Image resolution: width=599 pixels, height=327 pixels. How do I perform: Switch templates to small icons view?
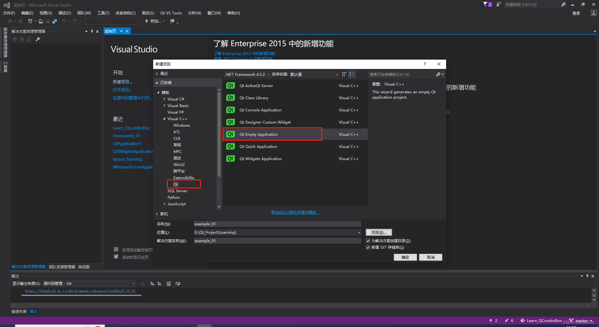344,74
